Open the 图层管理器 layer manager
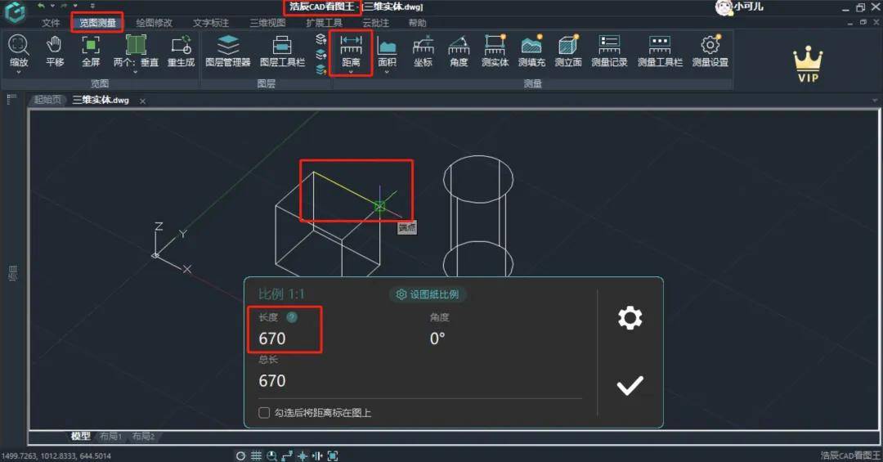The width and height of the screenshot is (883, 462). tap(227, 51)
